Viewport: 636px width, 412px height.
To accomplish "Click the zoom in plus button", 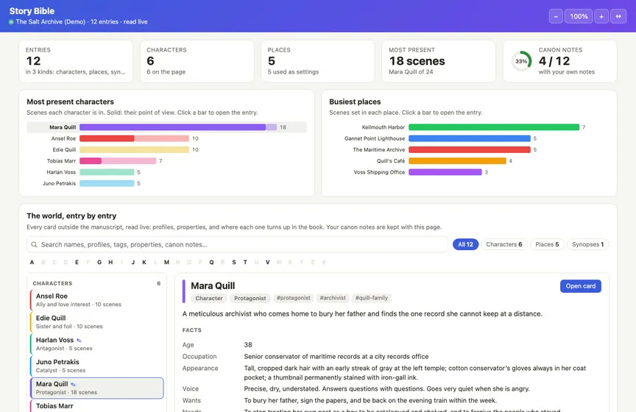I will point(601,16).
